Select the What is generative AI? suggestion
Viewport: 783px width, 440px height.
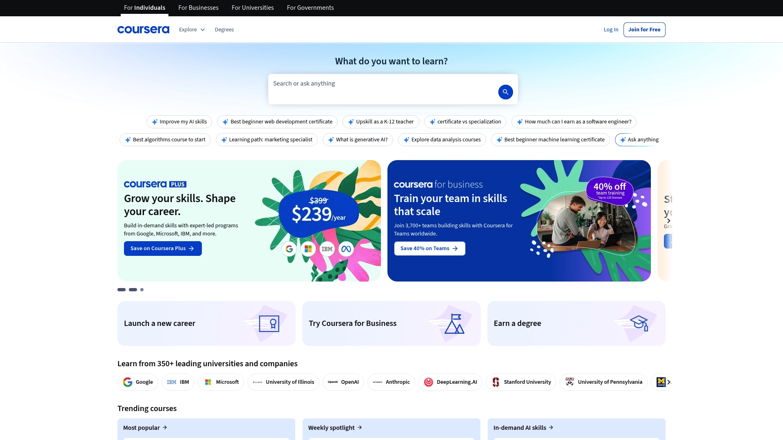(x=358, y=140)
